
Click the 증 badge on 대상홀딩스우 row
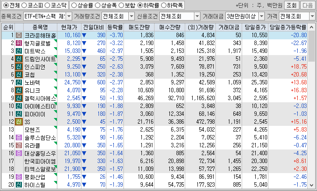coord(19,153)
